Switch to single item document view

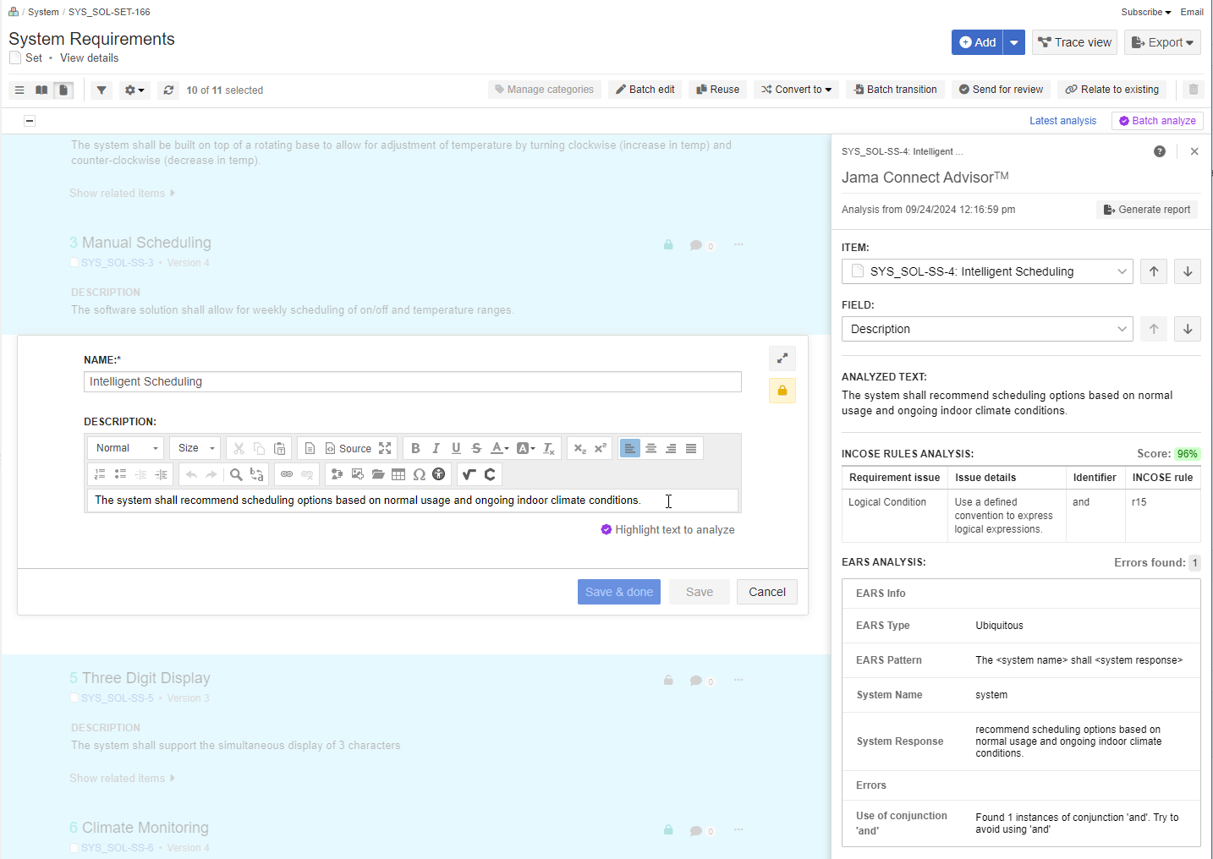tap(63, 90)
